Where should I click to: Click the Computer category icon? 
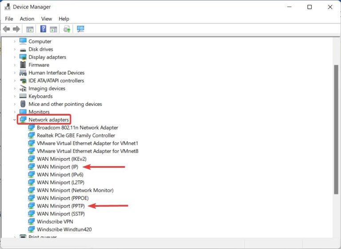(23, 41)
